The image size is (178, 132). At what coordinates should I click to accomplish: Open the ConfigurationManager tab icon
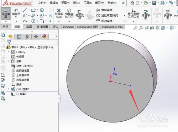[27, 37]
